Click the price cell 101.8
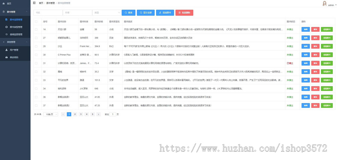The width and height of the screenshot is (337, 160). coord(97,80)
